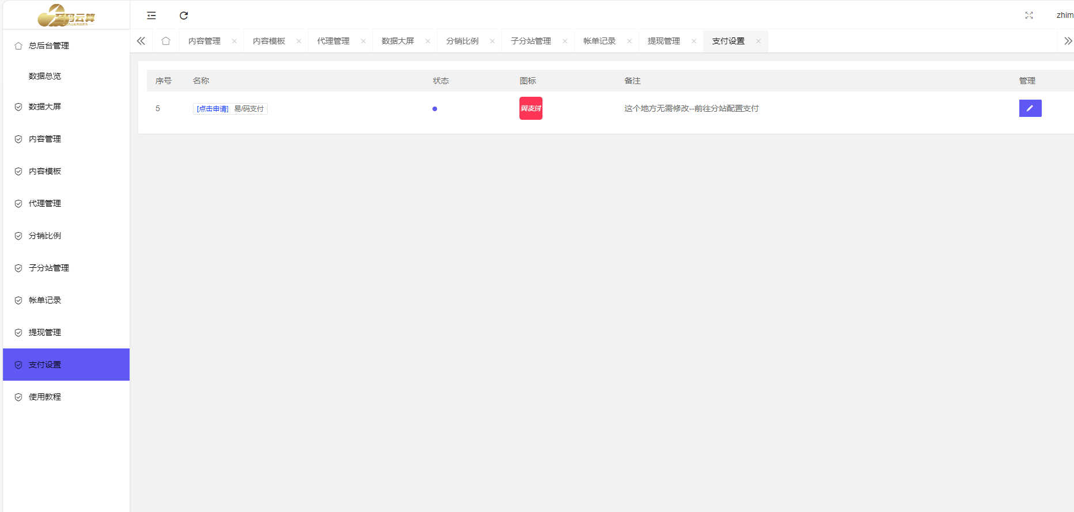Click the 管理 column header
The image size is (1074, 512).
(1027, 81)
